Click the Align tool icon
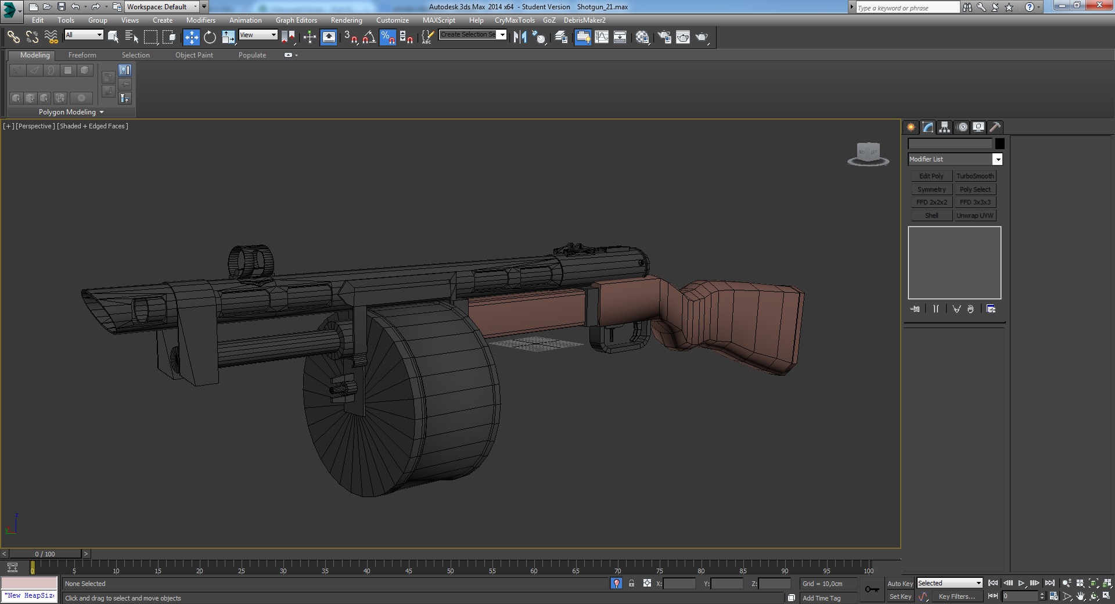The height and width of the screenshot is (604, 1115). 539,37
